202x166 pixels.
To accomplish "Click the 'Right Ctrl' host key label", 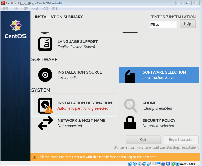I will [x=188, y=164].
